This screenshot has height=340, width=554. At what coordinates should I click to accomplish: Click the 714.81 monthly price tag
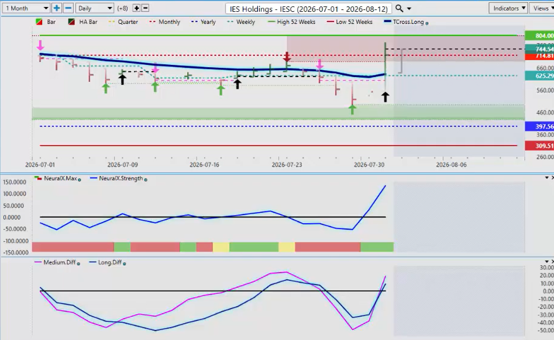pos(539,56)
